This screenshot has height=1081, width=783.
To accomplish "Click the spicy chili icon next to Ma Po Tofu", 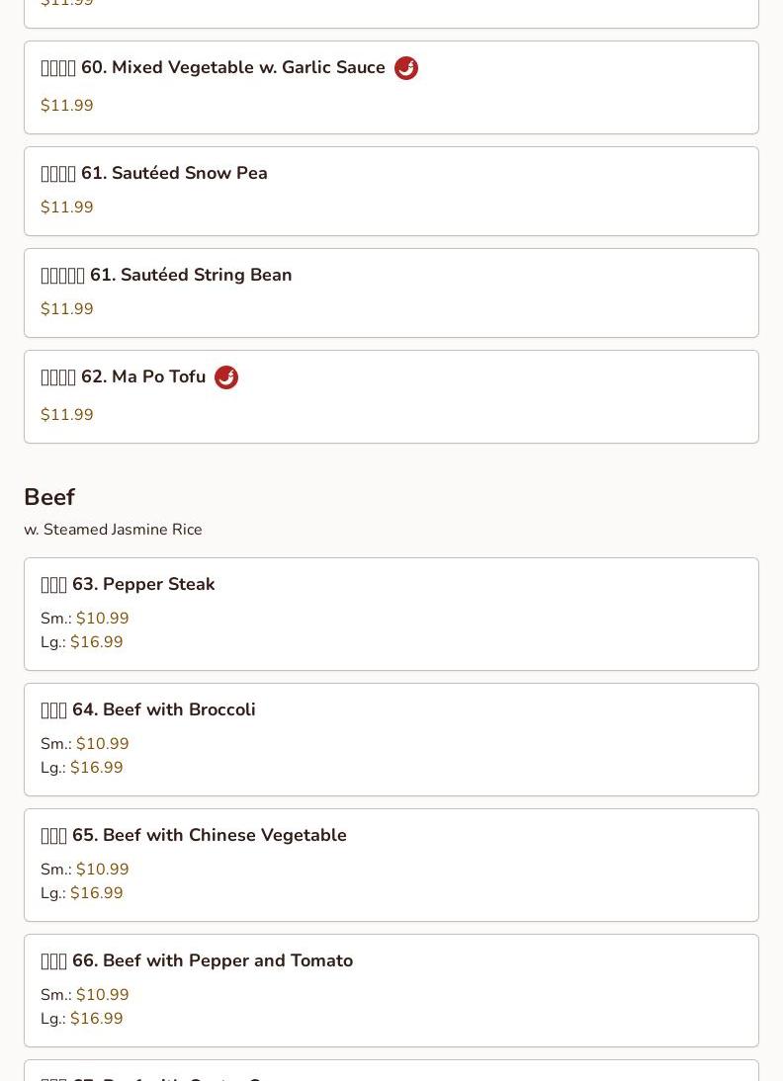I will click(226, 377).
